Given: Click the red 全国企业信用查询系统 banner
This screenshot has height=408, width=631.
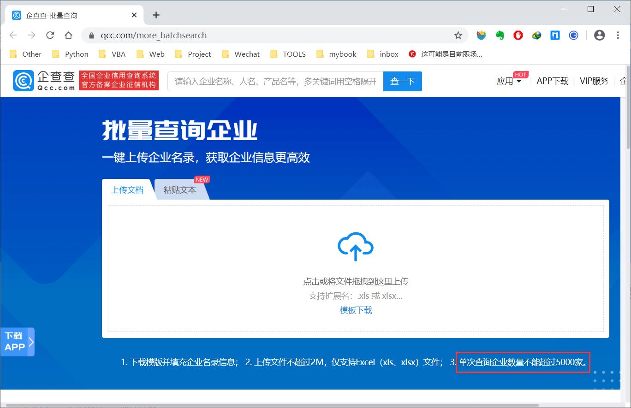Looking at the screenshot, I should [x=119, y=81].
